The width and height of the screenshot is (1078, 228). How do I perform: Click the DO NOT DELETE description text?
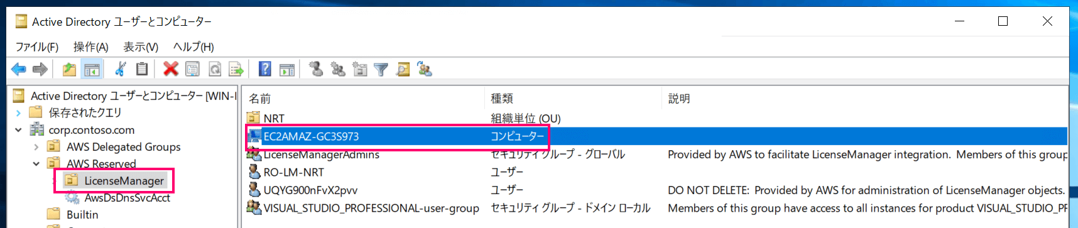866,190
